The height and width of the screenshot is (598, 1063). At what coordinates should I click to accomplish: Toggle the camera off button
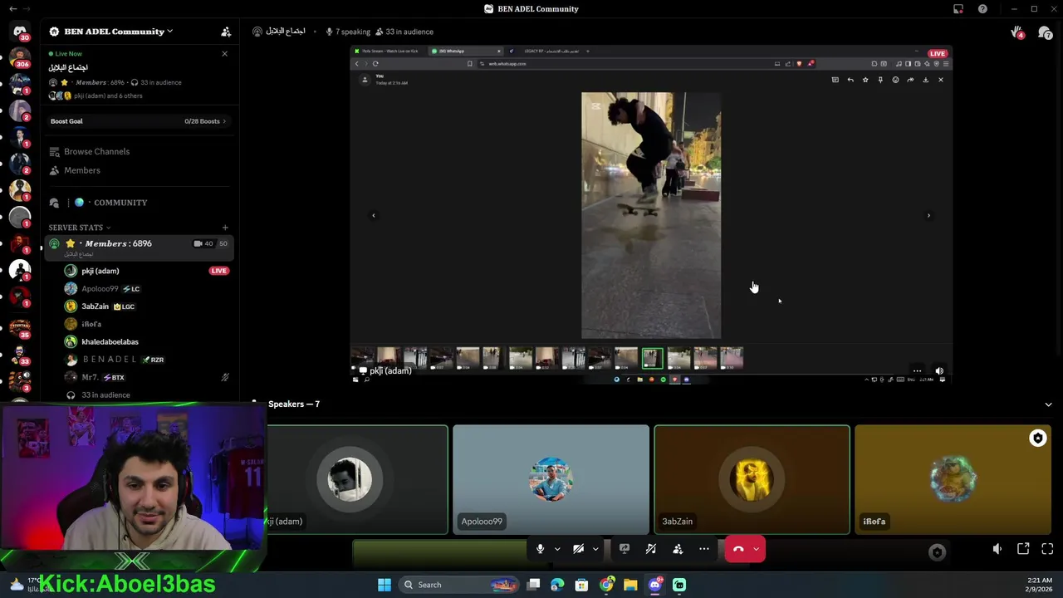579,549
